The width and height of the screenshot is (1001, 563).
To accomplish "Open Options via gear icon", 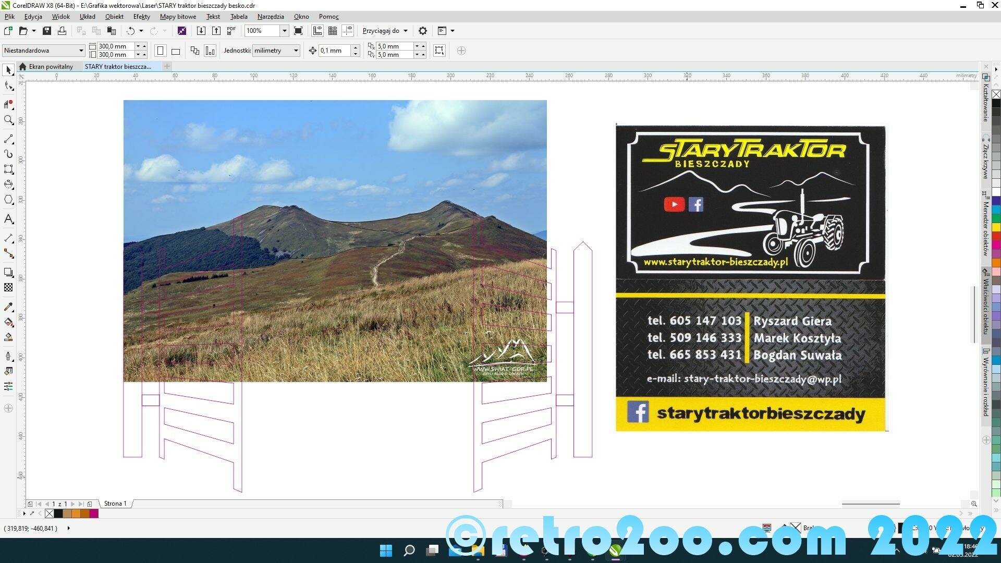I will point(423,31).
